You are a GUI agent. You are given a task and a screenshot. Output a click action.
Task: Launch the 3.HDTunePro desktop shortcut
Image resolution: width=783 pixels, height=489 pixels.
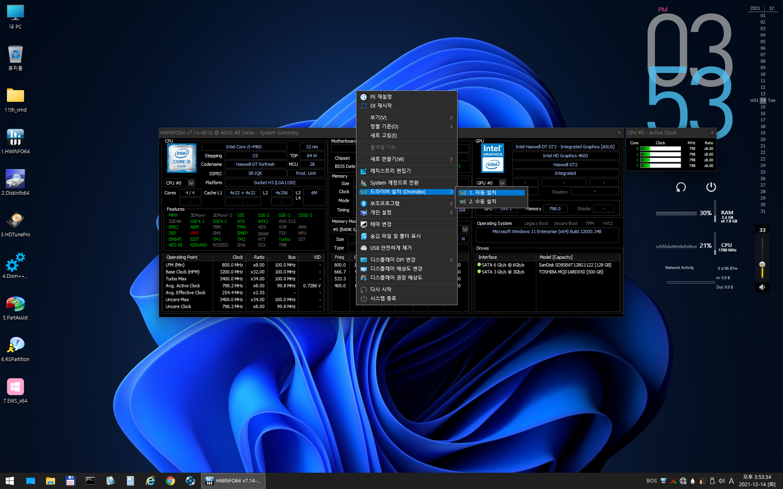tap(15, 225)
